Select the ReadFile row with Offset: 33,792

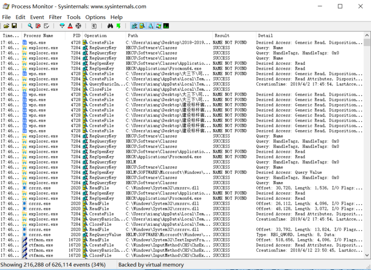182,230
